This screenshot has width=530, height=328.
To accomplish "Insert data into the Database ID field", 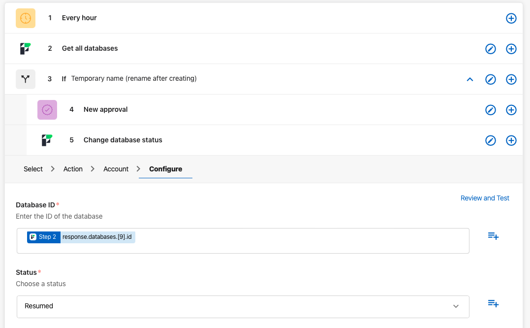I will point(493,236).
